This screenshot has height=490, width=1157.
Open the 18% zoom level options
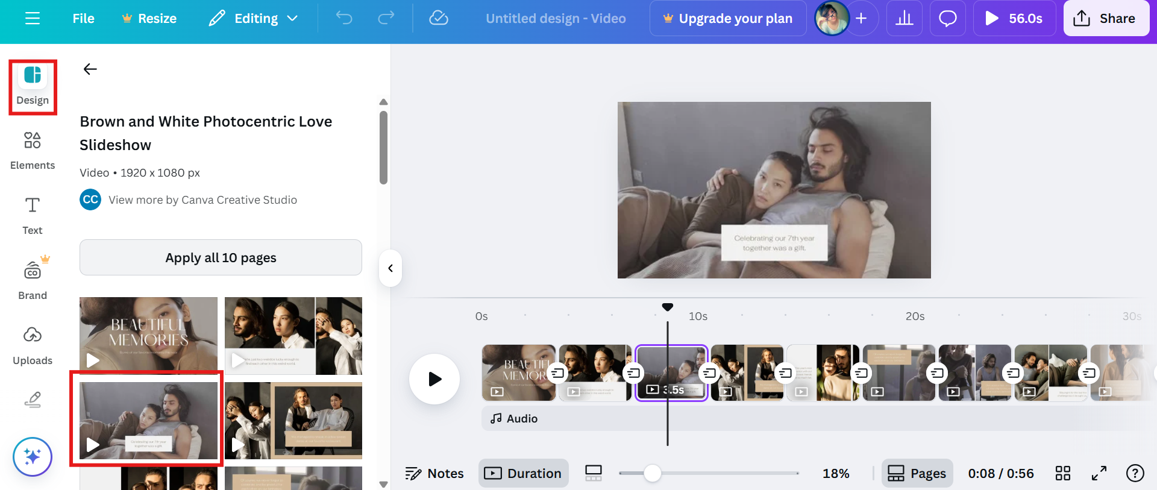coord(836,473)
